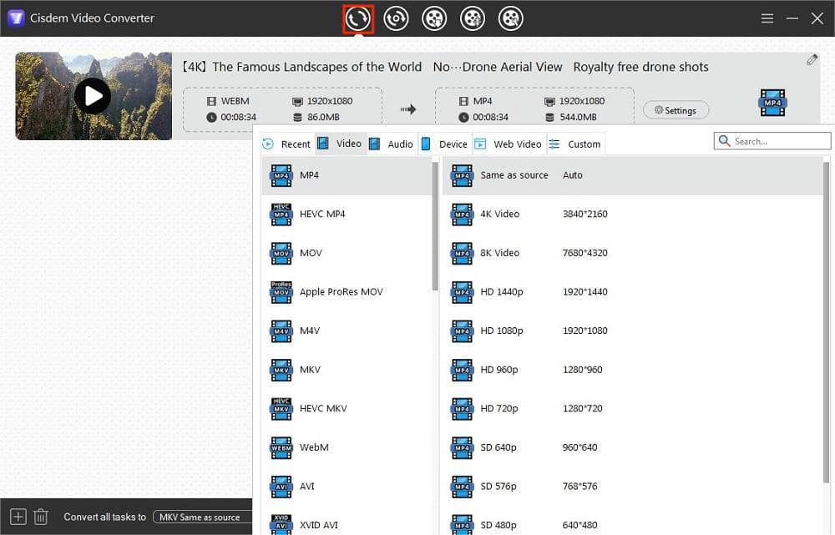
Task: Click the pencil rename icon
Action: (812, 60)
